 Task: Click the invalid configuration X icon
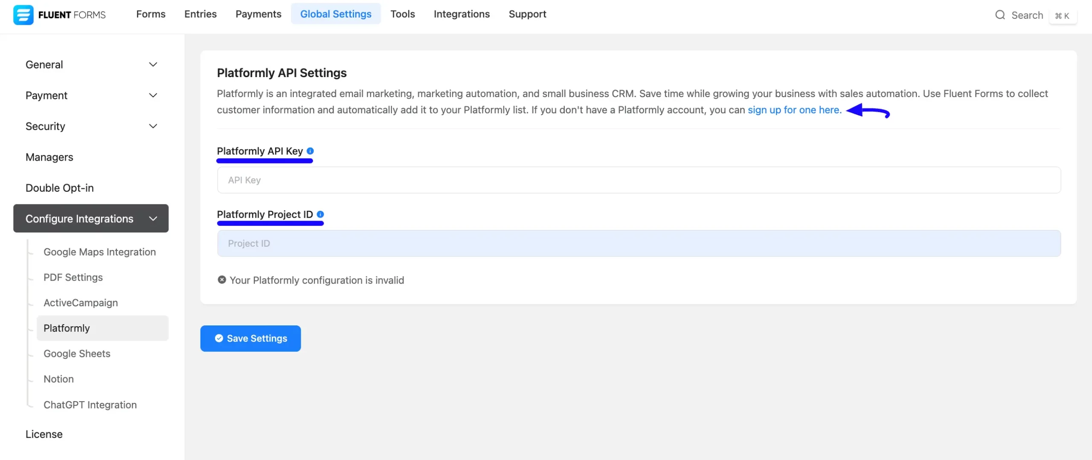pos(222,280)
